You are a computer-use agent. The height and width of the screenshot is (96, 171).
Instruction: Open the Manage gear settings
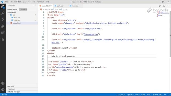point(3,90)
